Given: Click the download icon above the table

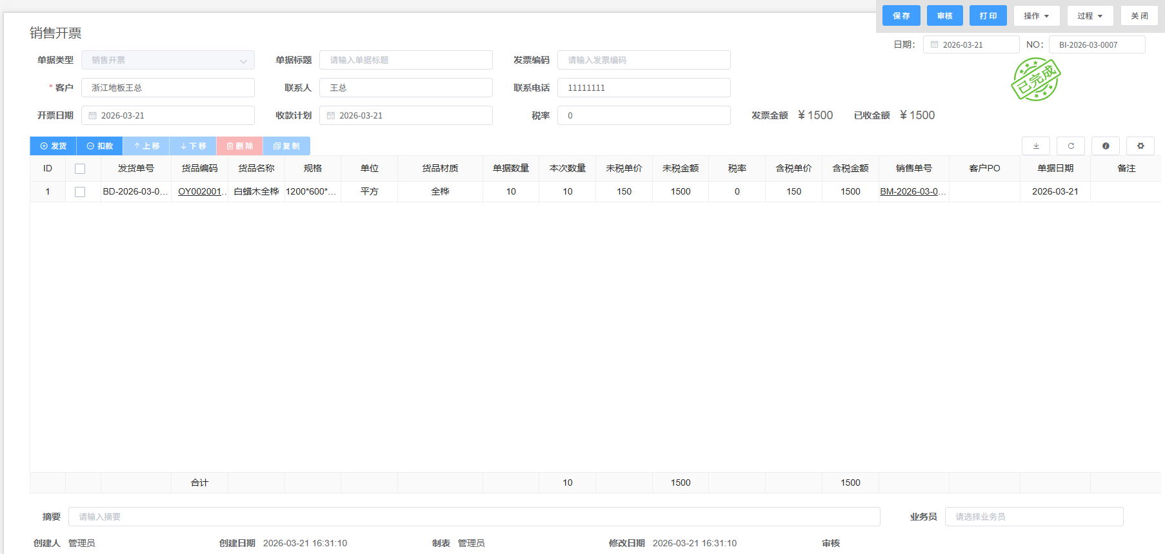Looking at the screenshot, I should (1036, 146).
